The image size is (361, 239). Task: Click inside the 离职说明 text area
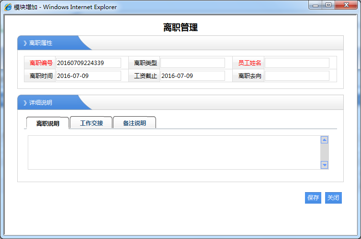coord(173,152)
